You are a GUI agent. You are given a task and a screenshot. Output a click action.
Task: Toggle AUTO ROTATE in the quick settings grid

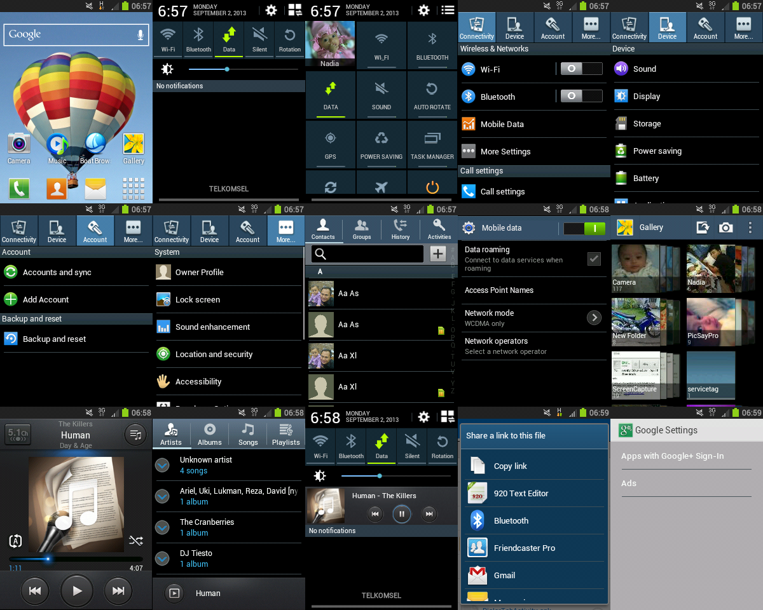pyautogui.click(x=432, y=95)
